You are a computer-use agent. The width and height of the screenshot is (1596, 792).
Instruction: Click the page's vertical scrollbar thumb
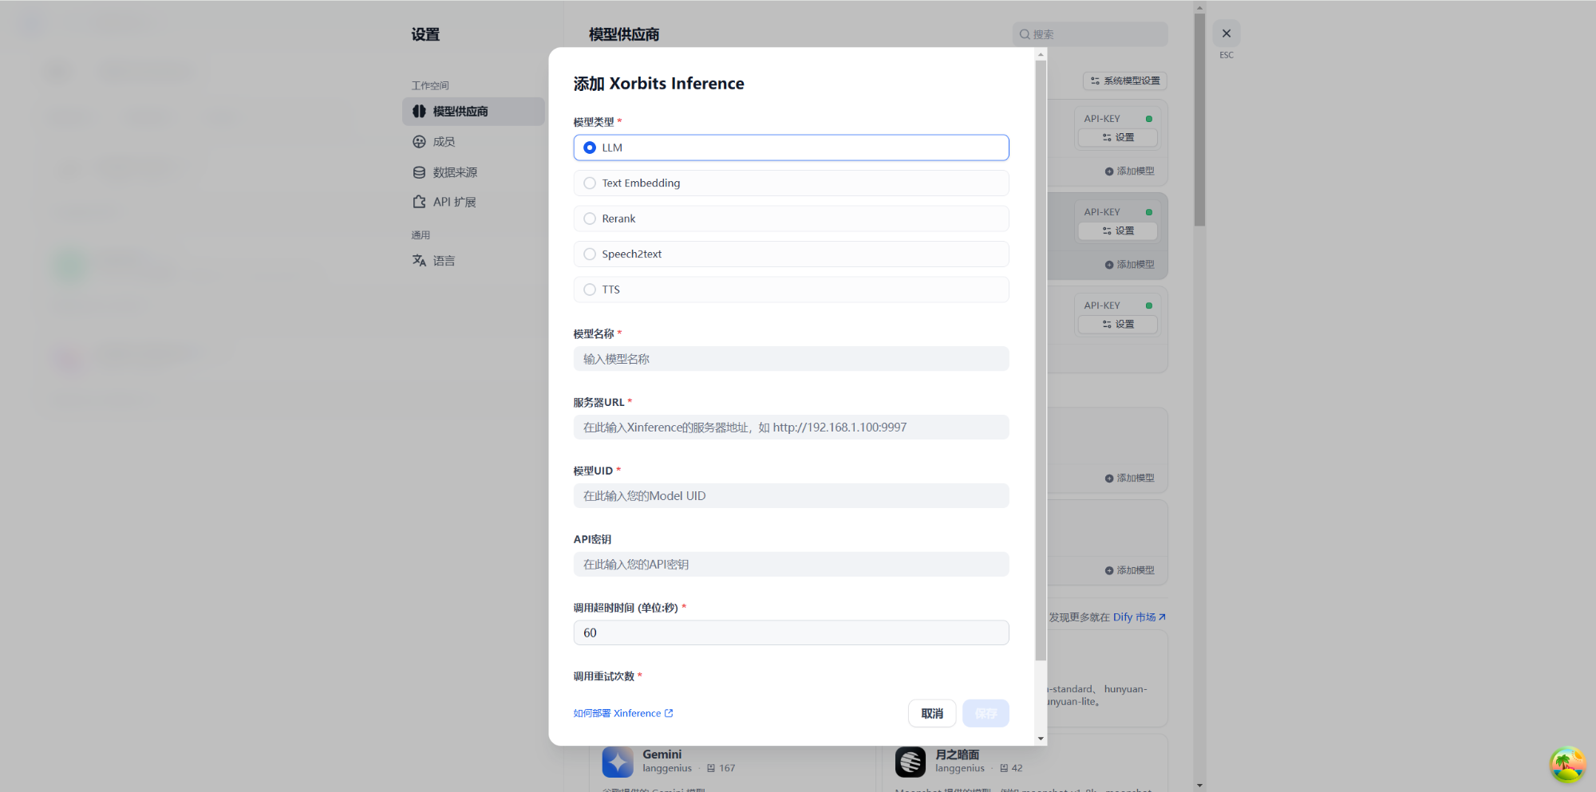pos(1199,120)
